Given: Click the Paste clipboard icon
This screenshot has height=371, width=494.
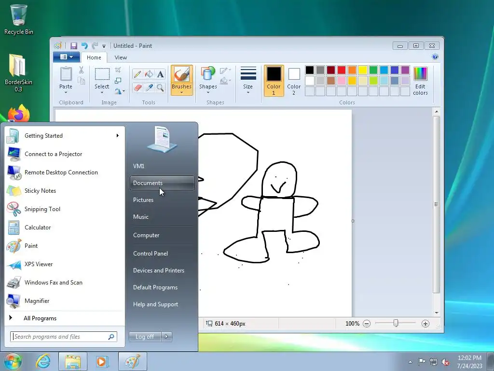Looking at the screenshot, I should (66, 74).
